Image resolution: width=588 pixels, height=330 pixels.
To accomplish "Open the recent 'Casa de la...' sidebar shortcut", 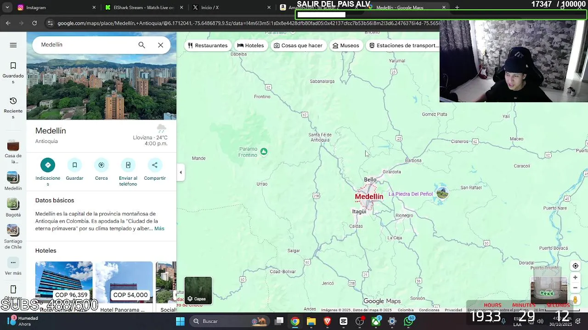I will pyautogui.click(x=13, y=146).
